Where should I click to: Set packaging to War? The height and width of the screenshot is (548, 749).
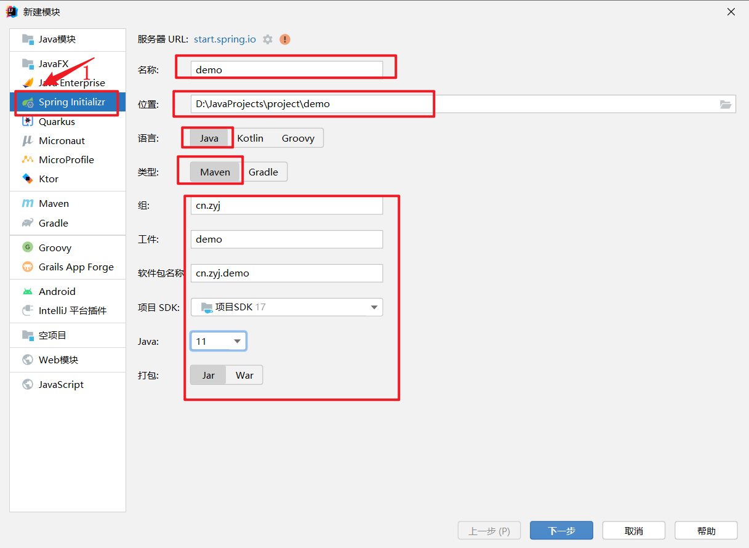[244, 375]
